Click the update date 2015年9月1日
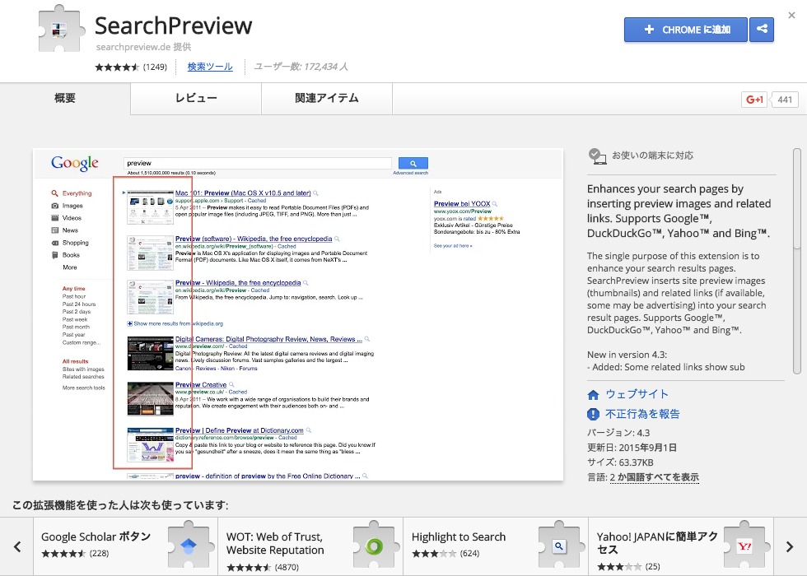This screenshot has width=807, height=576. pos(647,448)
